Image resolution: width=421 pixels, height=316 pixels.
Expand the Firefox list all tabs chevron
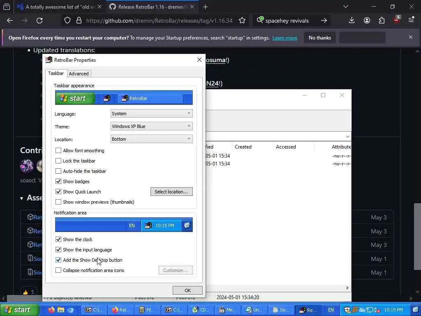pos(345,7)
